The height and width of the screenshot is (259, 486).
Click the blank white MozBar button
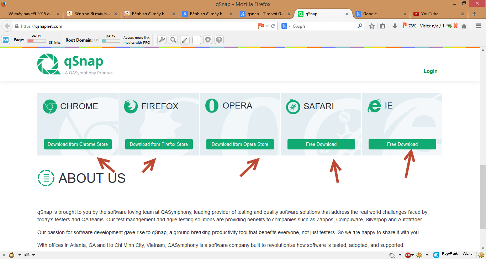pos(196,40)
